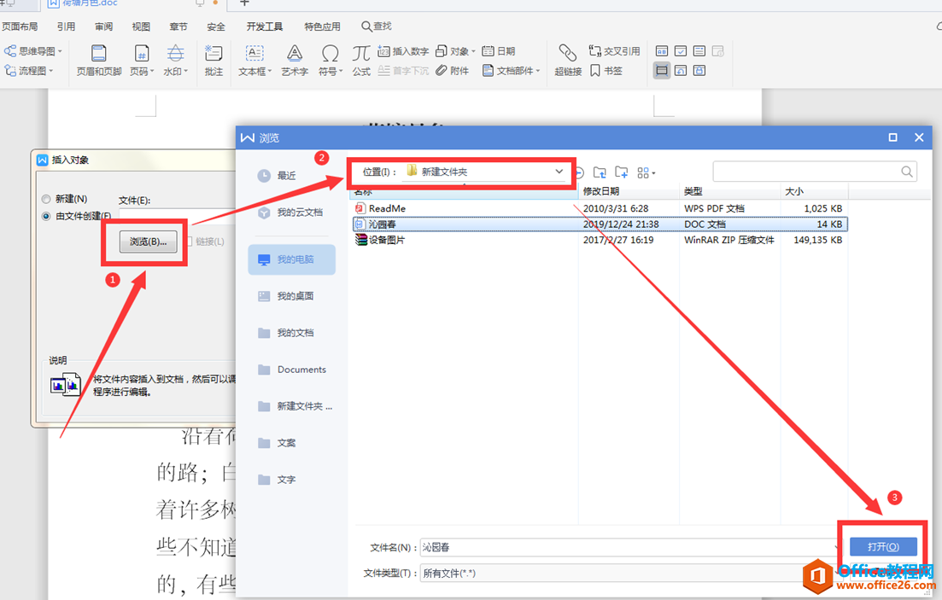The height and width of the screenshot is (600, 942).
Task: Click the dropdown form field icon in ribbon
Action: point(699,51)
